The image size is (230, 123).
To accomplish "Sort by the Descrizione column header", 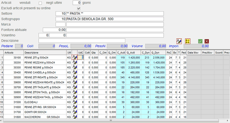I will (x=45, y=53).
